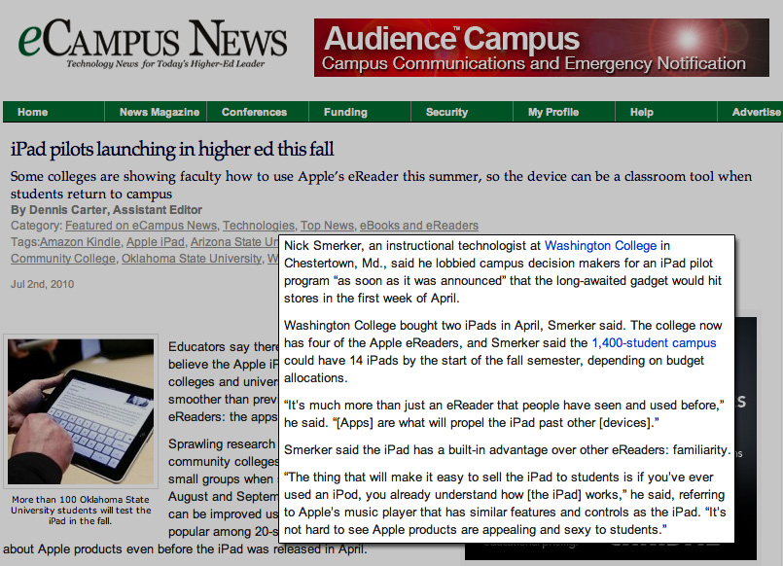Image resolution: width=783 pixels, height=566 pixels.
Task: Open the News Magazine menu
Action: [160, 112]
